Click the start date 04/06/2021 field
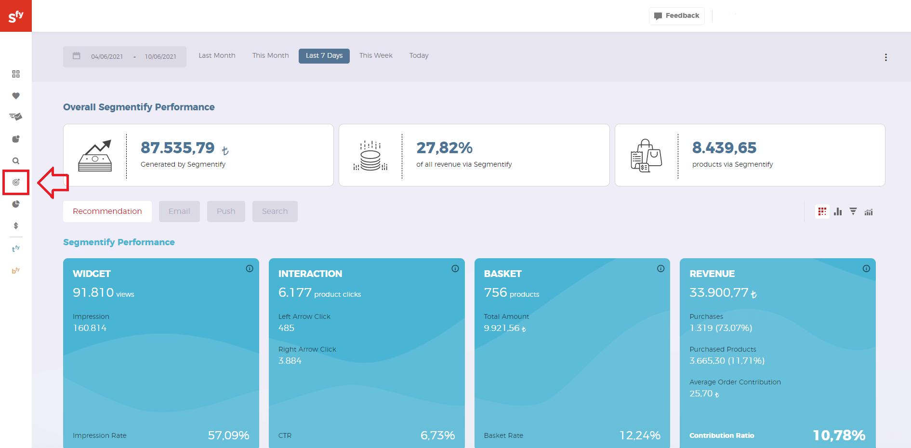This screenshot has height=448, width=911. tap(107, 56)
